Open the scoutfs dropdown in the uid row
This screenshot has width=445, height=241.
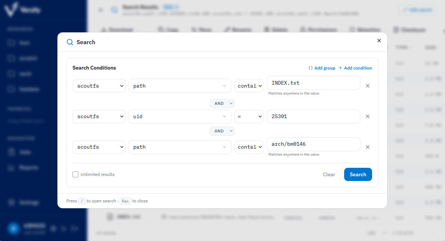click(99, 116)
